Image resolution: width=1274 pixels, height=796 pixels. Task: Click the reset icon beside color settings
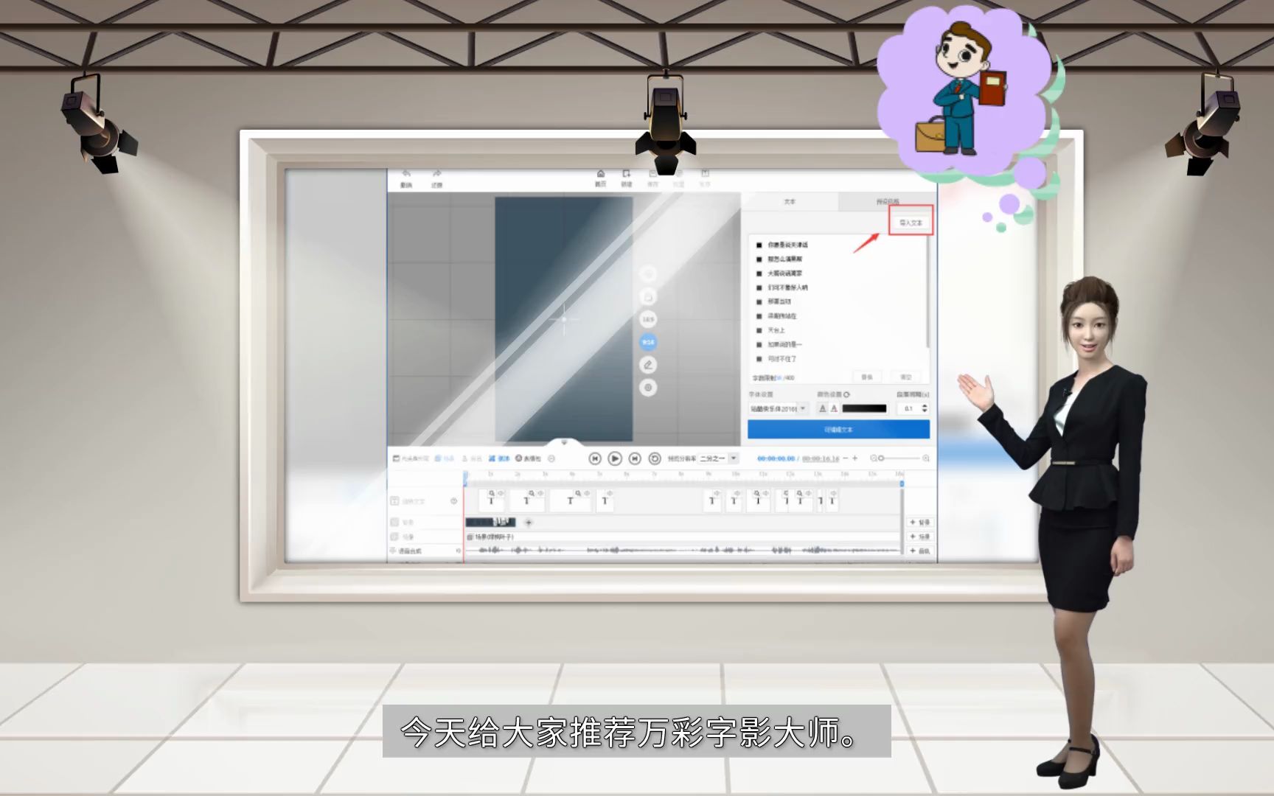coord(846,394)
